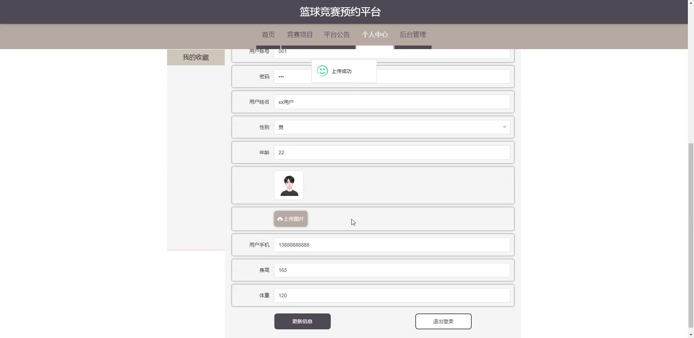Click the 用户姓名 label
Viewport: 694px width, 338px height.
(x=259, y=102)
